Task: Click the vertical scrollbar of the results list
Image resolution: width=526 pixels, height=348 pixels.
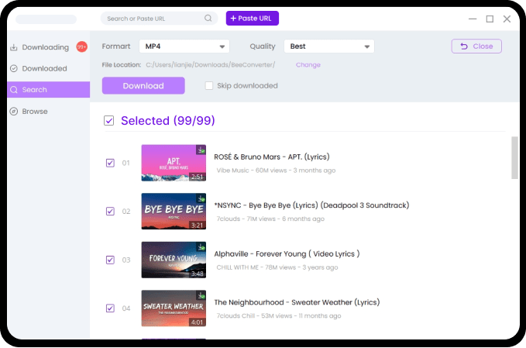Action: (x=514, y=158)
